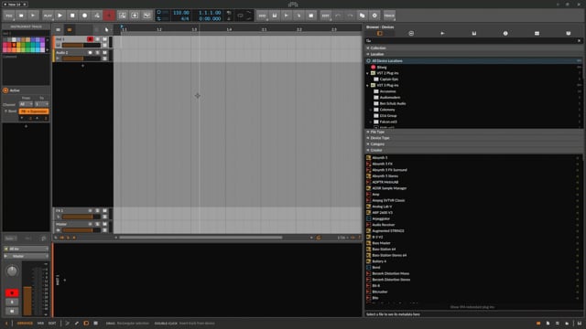Expand the Collection filter section
586x329 pixels.
474,48
